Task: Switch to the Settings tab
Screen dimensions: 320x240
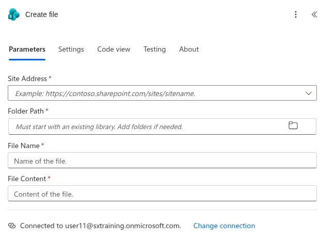Action: tap(71, 49)
